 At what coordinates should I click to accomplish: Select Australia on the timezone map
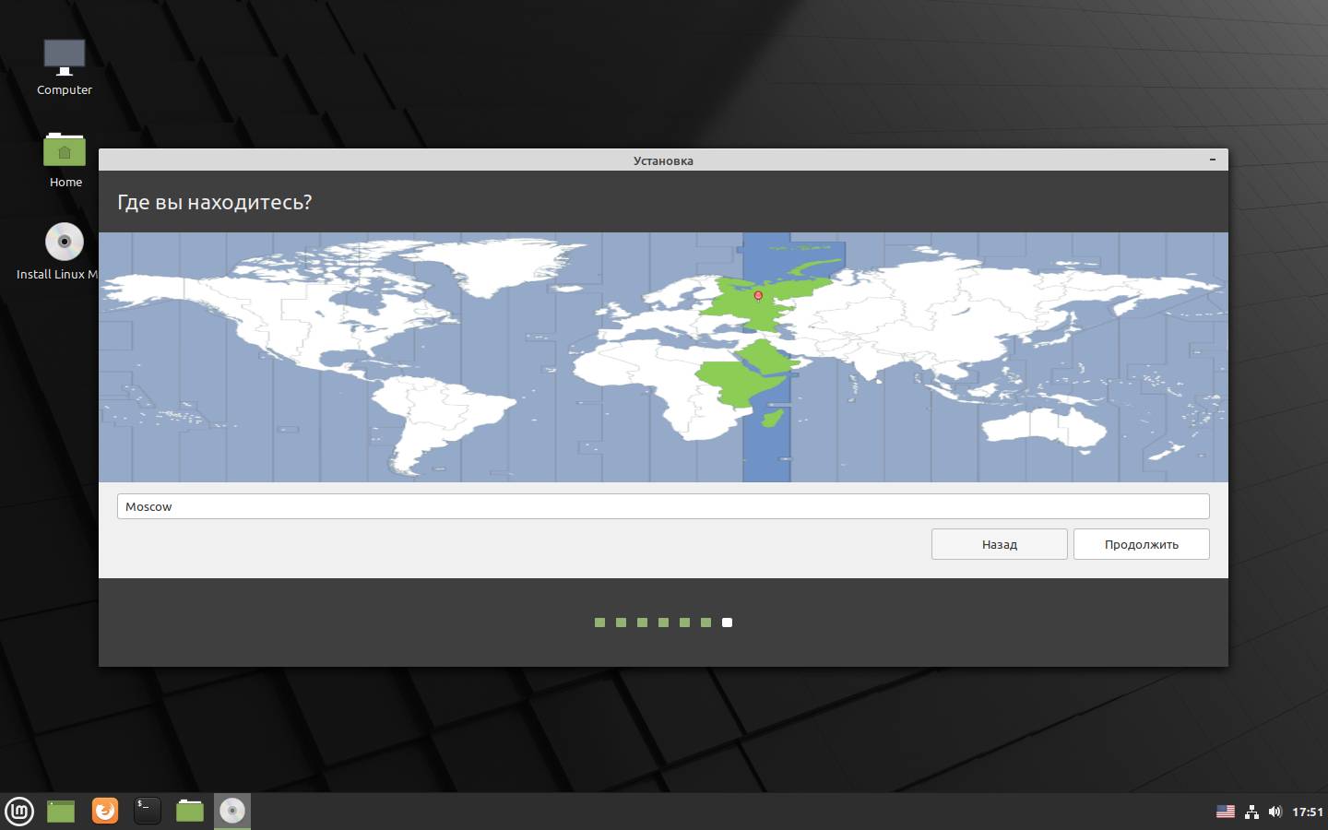pyautogui.click(x=1042, y=429)
